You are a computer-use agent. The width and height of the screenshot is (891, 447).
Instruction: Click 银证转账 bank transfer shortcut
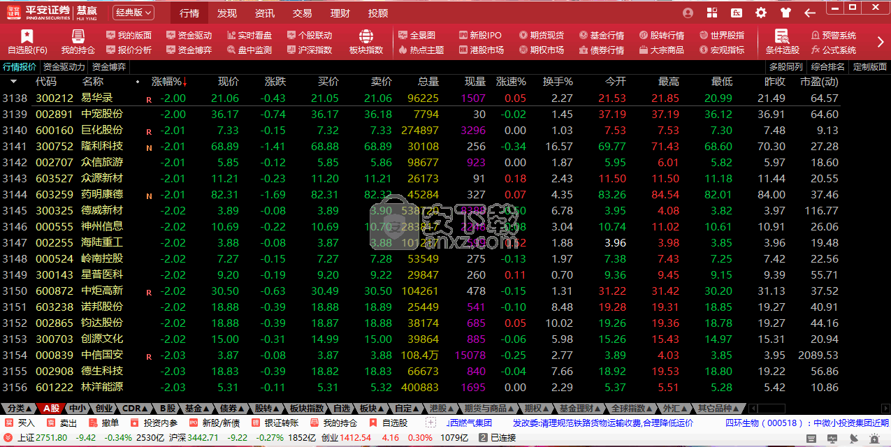pyautogui.click(x=275, y=423)
